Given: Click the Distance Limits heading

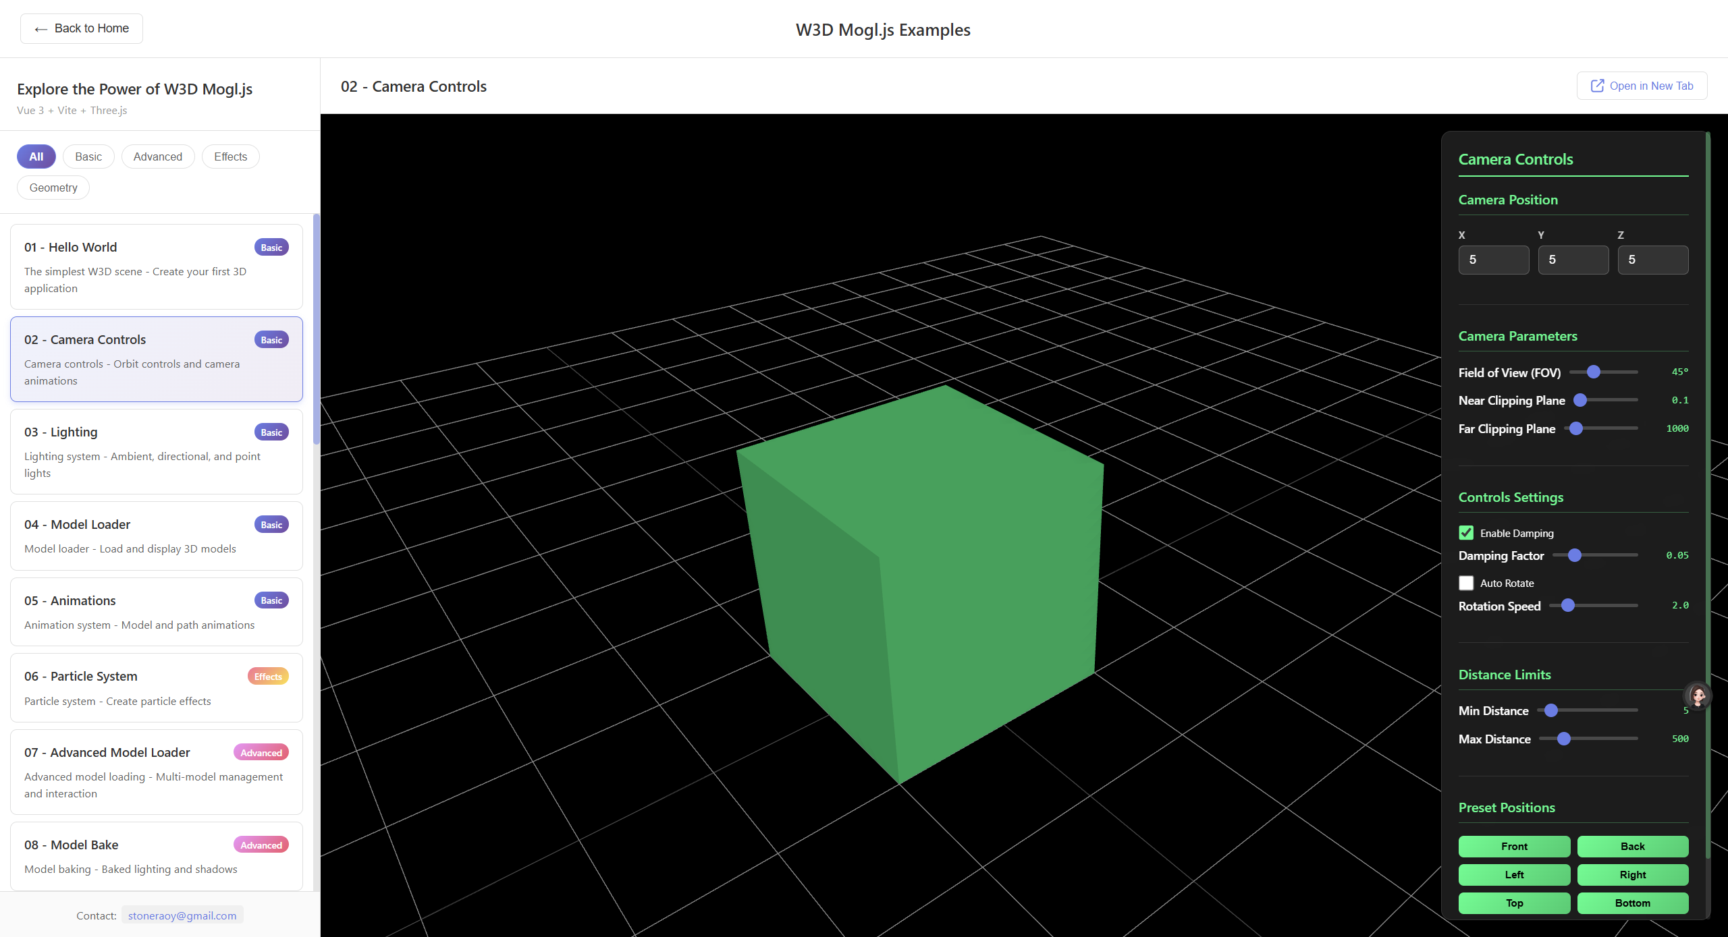Looking at the screenshot, I should [1505, 675].
